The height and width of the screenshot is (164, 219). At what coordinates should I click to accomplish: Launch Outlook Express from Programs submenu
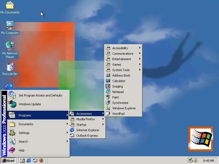pos(87,135)
